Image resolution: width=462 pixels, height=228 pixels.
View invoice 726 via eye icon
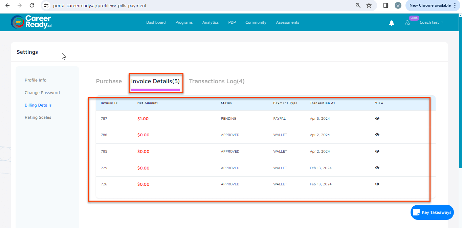click(x=377, y=184)
